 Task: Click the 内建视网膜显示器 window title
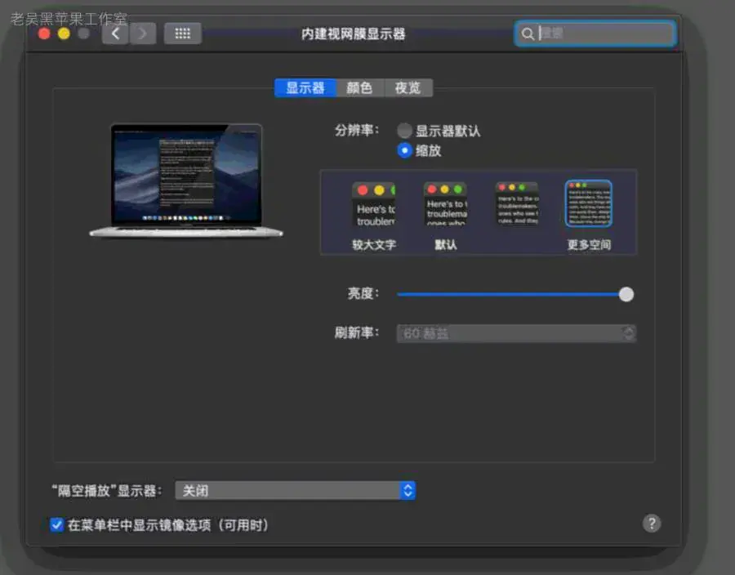[x=353, y=33]
